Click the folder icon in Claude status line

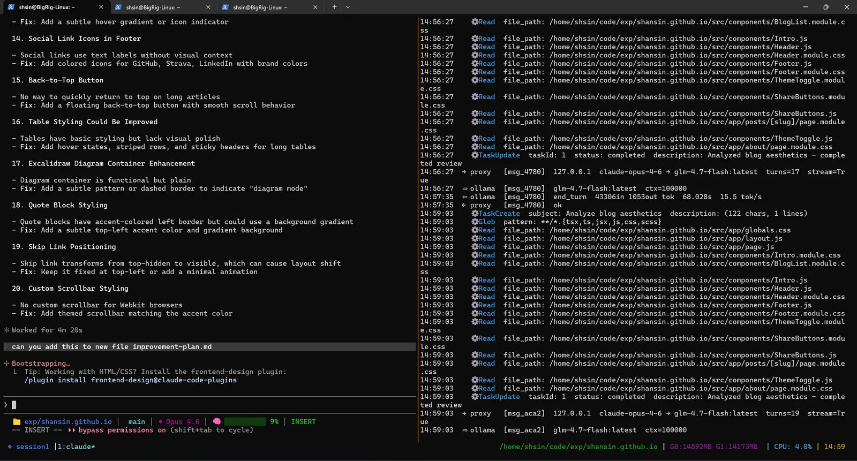pos(17,422)
